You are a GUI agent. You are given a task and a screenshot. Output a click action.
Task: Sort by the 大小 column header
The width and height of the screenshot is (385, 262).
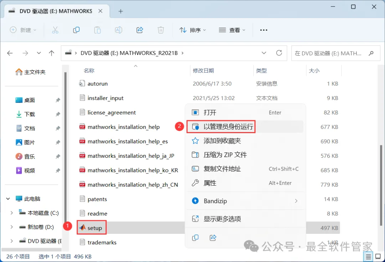[314, 71]
